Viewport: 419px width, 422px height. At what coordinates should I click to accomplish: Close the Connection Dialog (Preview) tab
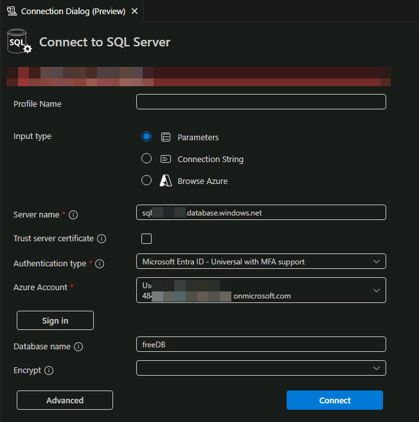click(x=134, y=12)
